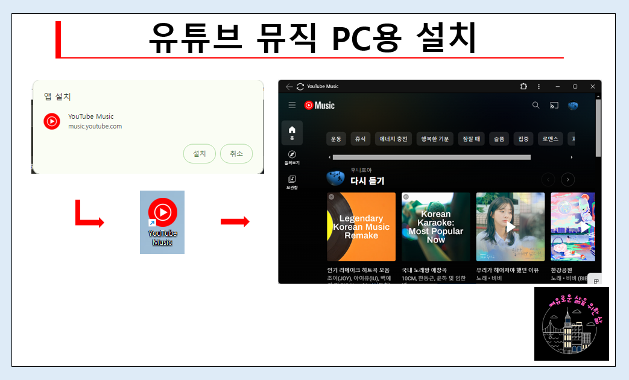Open the account avatar in header
629x380 pixels.
(x=573, y=106)
